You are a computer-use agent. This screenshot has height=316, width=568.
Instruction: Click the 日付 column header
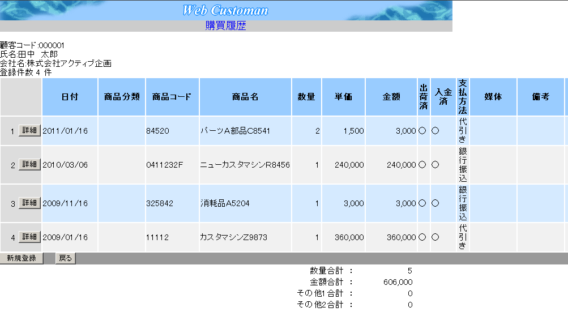70,97
